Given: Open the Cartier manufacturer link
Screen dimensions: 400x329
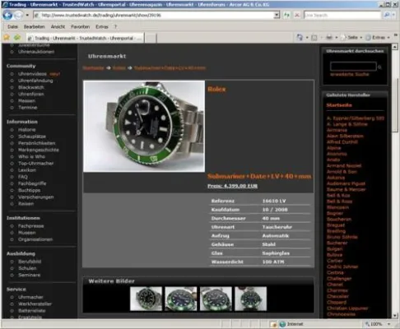Looking at the screenshot, I should coord(334,261).
